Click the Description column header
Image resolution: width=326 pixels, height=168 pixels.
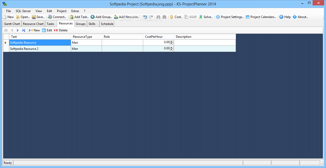click(x=205, y=37)
